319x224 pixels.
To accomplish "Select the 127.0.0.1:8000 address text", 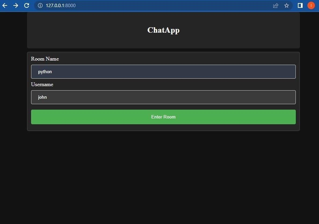I will (x=61, y=5).
